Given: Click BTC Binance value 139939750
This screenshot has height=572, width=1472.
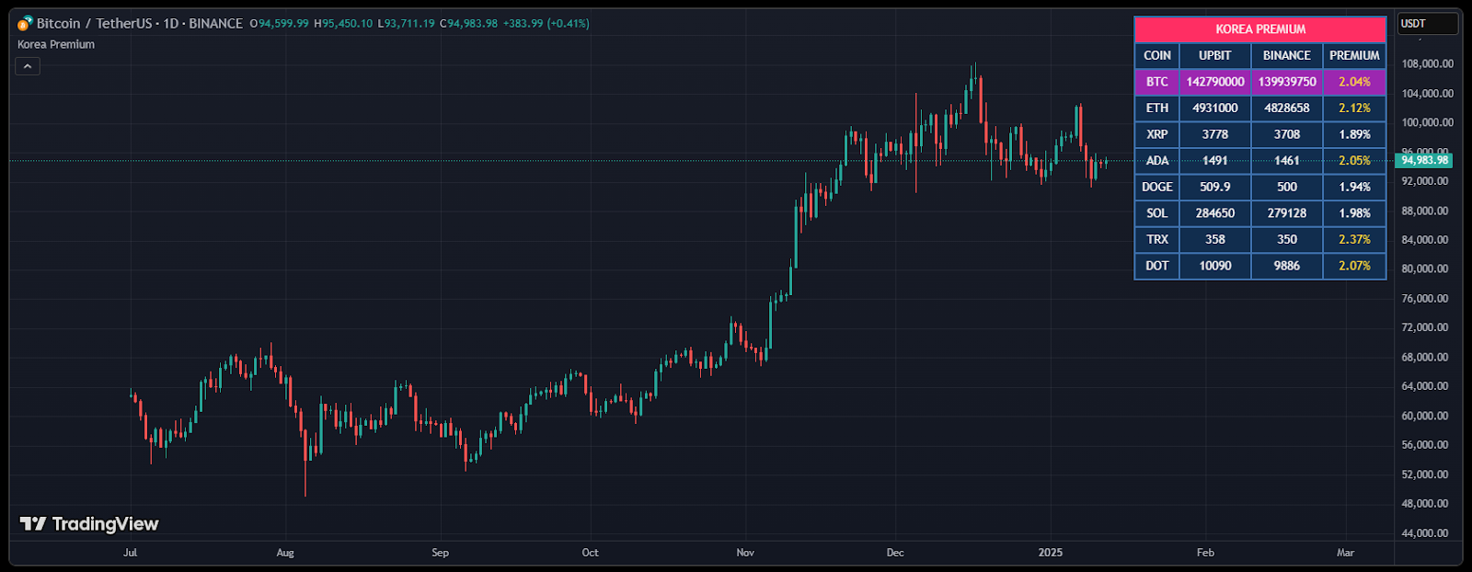Looking at the screenshot, I should tap(1287, 82).
